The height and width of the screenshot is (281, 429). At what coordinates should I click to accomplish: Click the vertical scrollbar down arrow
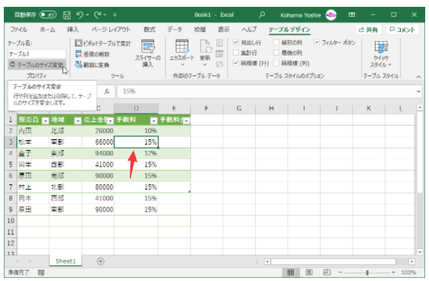click(420, 252)
